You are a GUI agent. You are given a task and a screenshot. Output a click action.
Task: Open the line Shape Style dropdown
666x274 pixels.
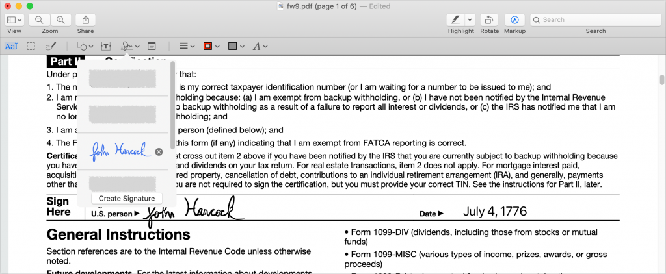click(187, 46)
